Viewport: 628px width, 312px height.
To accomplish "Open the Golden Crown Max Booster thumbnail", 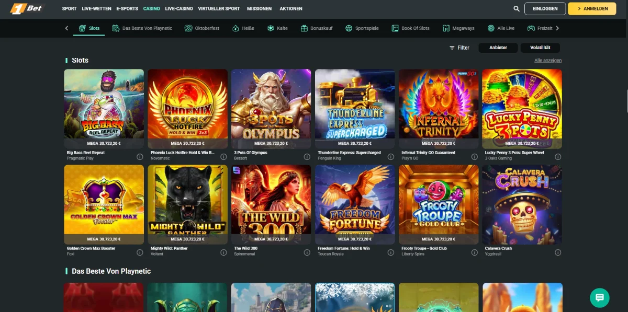I will (x=104, y=205).
